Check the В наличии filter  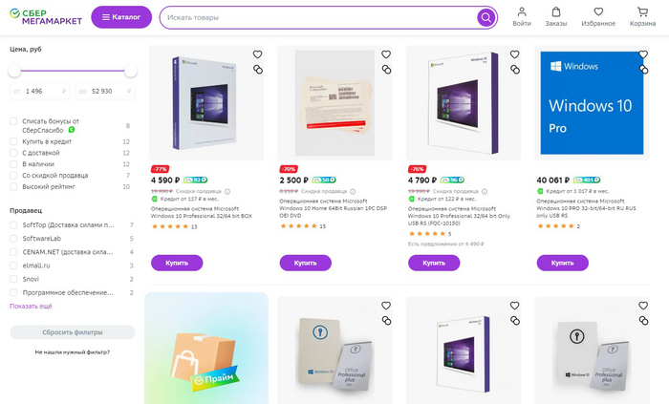[13, 164]
